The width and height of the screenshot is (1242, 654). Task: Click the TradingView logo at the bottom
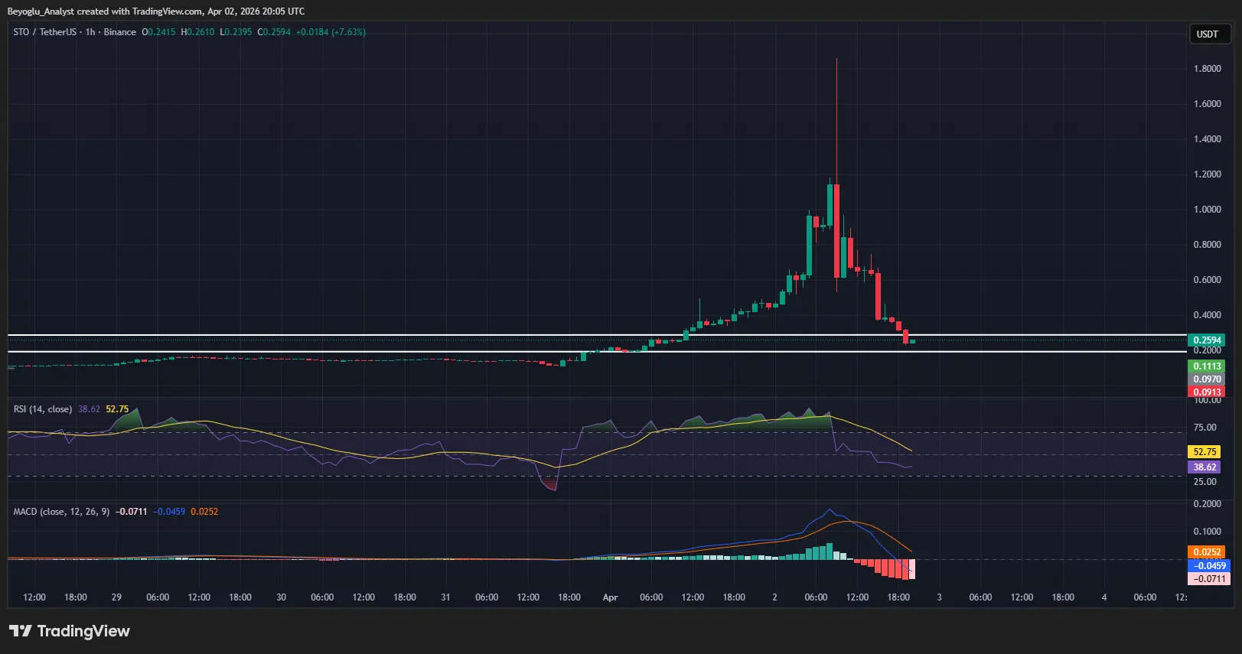pyautogui.click(x=70, y=631)
